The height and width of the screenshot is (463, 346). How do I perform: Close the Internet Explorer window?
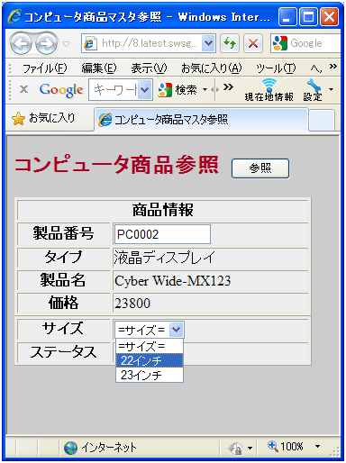pos(330,17)
